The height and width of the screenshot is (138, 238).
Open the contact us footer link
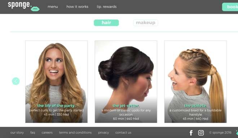click(x=123, y=133)
